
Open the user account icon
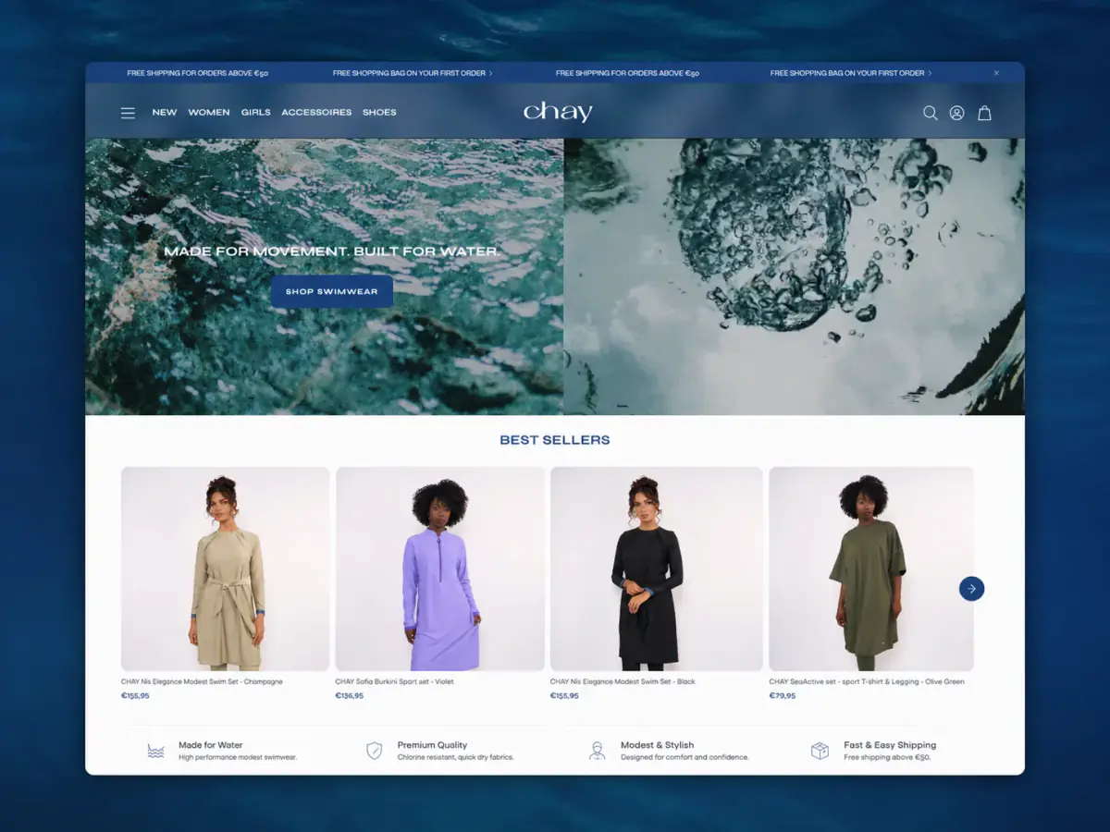pyautogui.click(x=957, y=113)
